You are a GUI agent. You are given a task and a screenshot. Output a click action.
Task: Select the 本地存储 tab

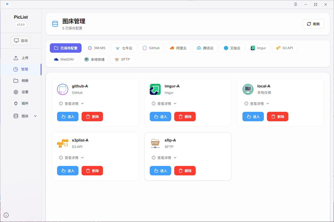[94, 59]
